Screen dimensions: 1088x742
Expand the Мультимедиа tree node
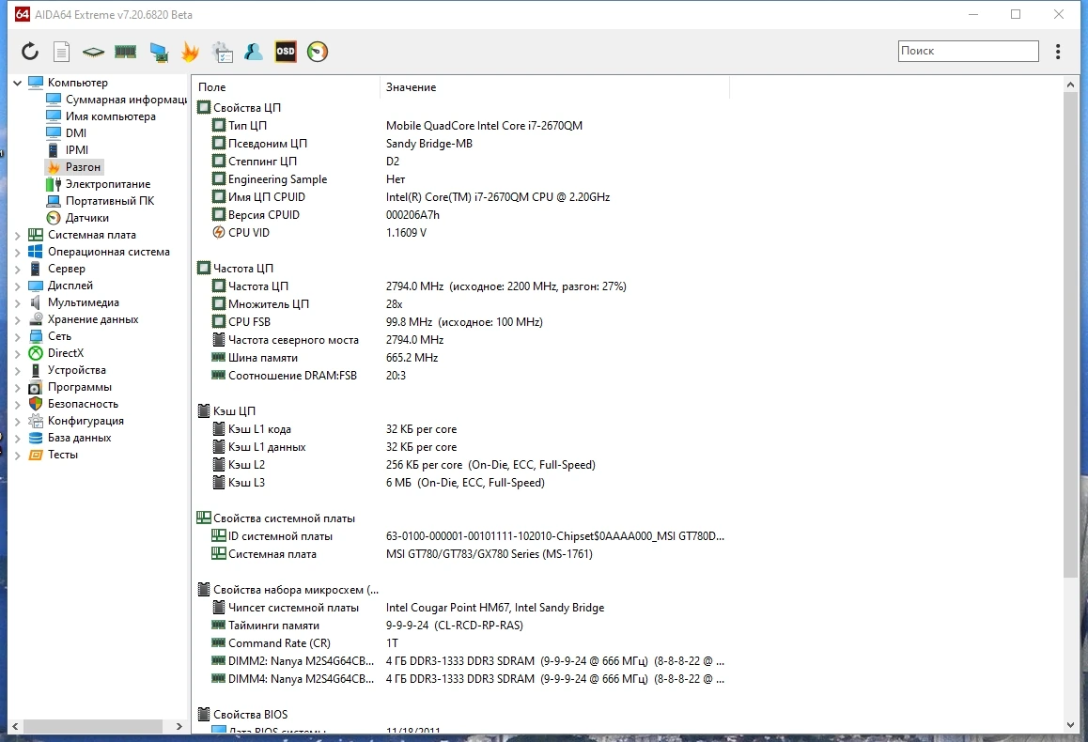17,303
